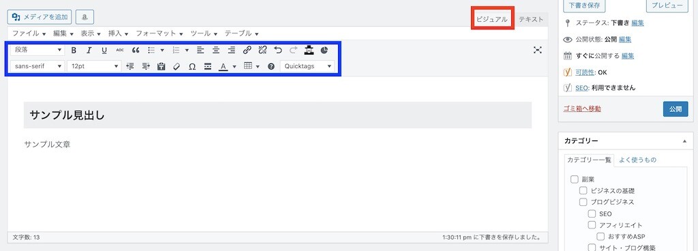Insert a table via grid icon
Image resolution: width=698 pixels, height=251 pixels.
coord(248,66)
